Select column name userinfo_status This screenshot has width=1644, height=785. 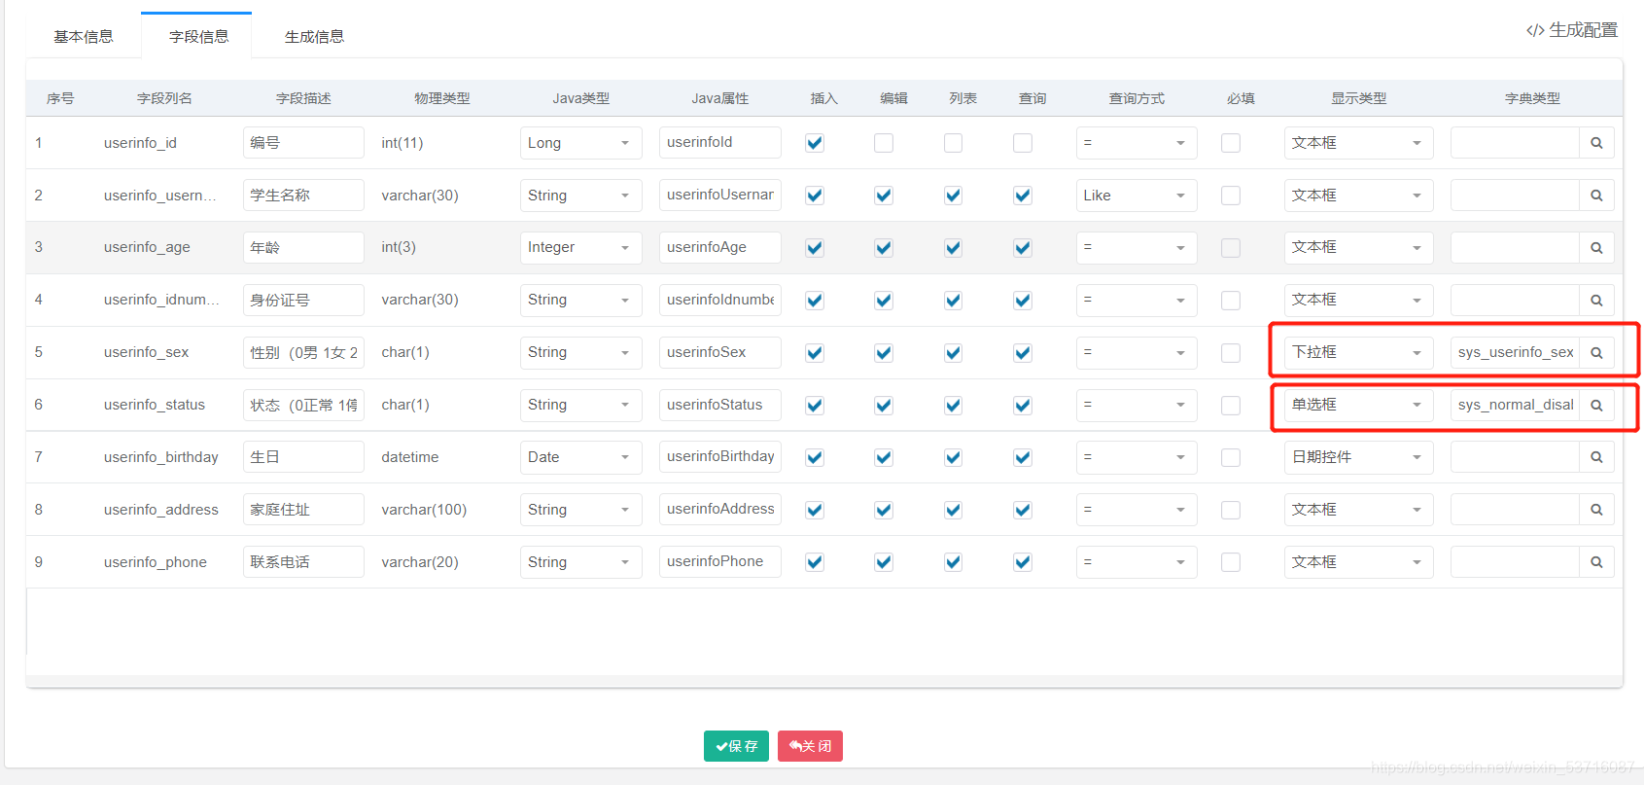click(155, 405)
